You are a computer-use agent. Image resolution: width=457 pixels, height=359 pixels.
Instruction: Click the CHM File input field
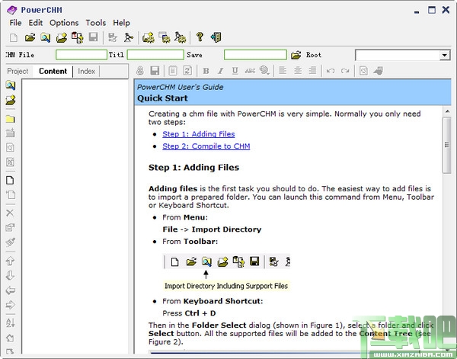tap(81, 55)
